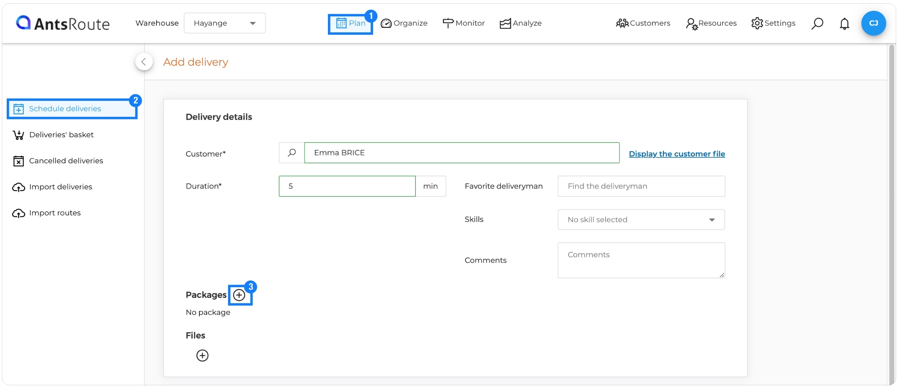
Task: Click the Import routes cloud upload icon
Action: [x=19, y=213]
